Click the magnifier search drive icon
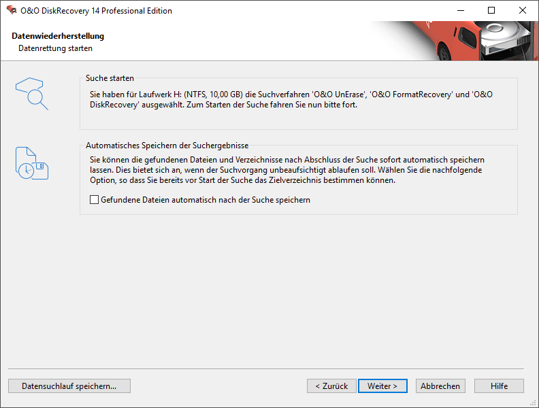 click(32, 93)
